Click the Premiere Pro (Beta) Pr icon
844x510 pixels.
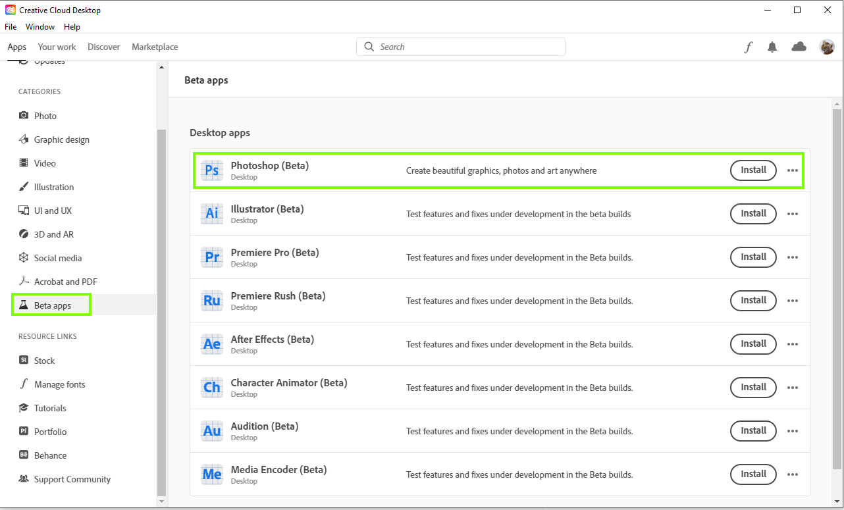tap(212, 257)
